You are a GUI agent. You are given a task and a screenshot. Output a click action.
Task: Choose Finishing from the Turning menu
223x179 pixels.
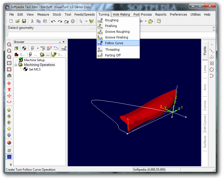[118, 26]
